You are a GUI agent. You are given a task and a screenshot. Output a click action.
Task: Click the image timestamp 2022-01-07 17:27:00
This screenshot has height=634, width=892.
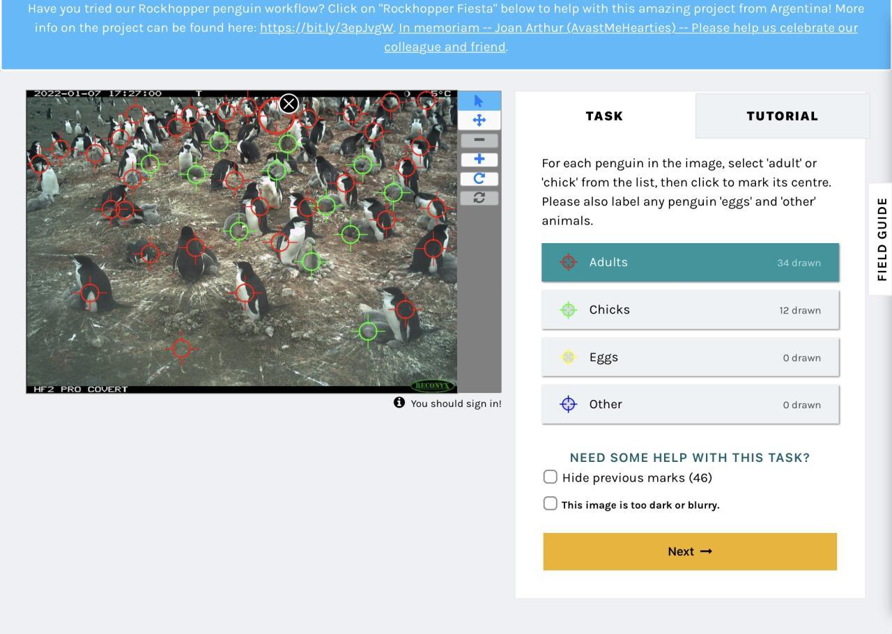click(98, 93)
